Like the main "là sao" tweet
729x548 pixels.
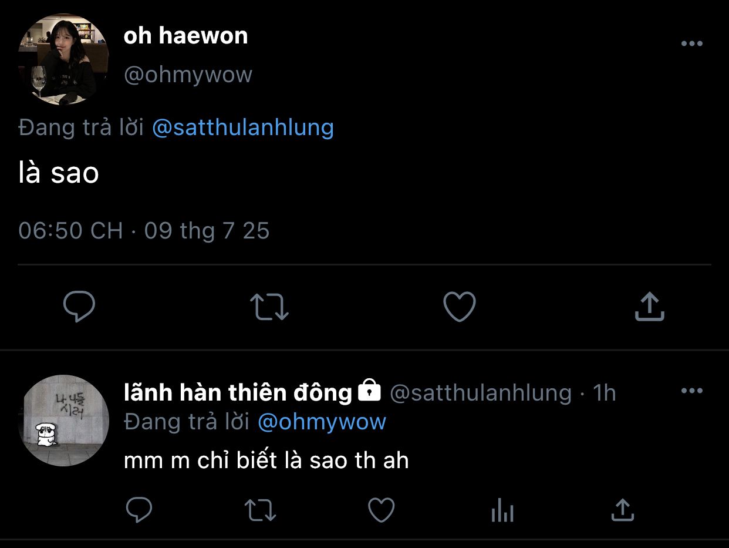coord(459,307)
